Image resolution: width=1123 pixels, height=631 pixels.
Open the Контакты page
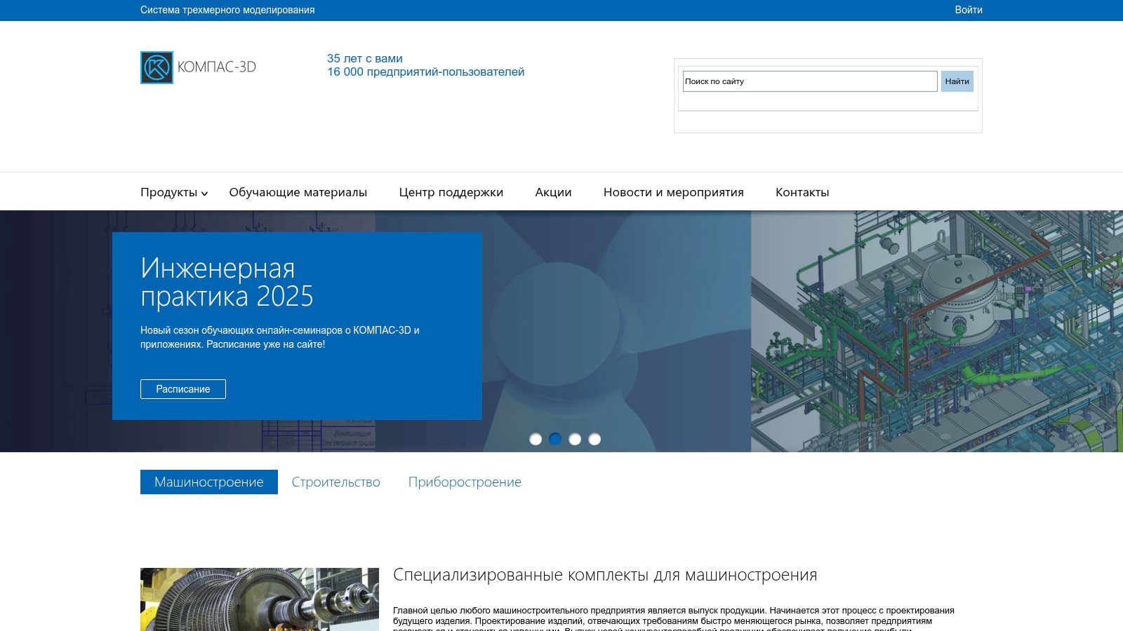802,192
